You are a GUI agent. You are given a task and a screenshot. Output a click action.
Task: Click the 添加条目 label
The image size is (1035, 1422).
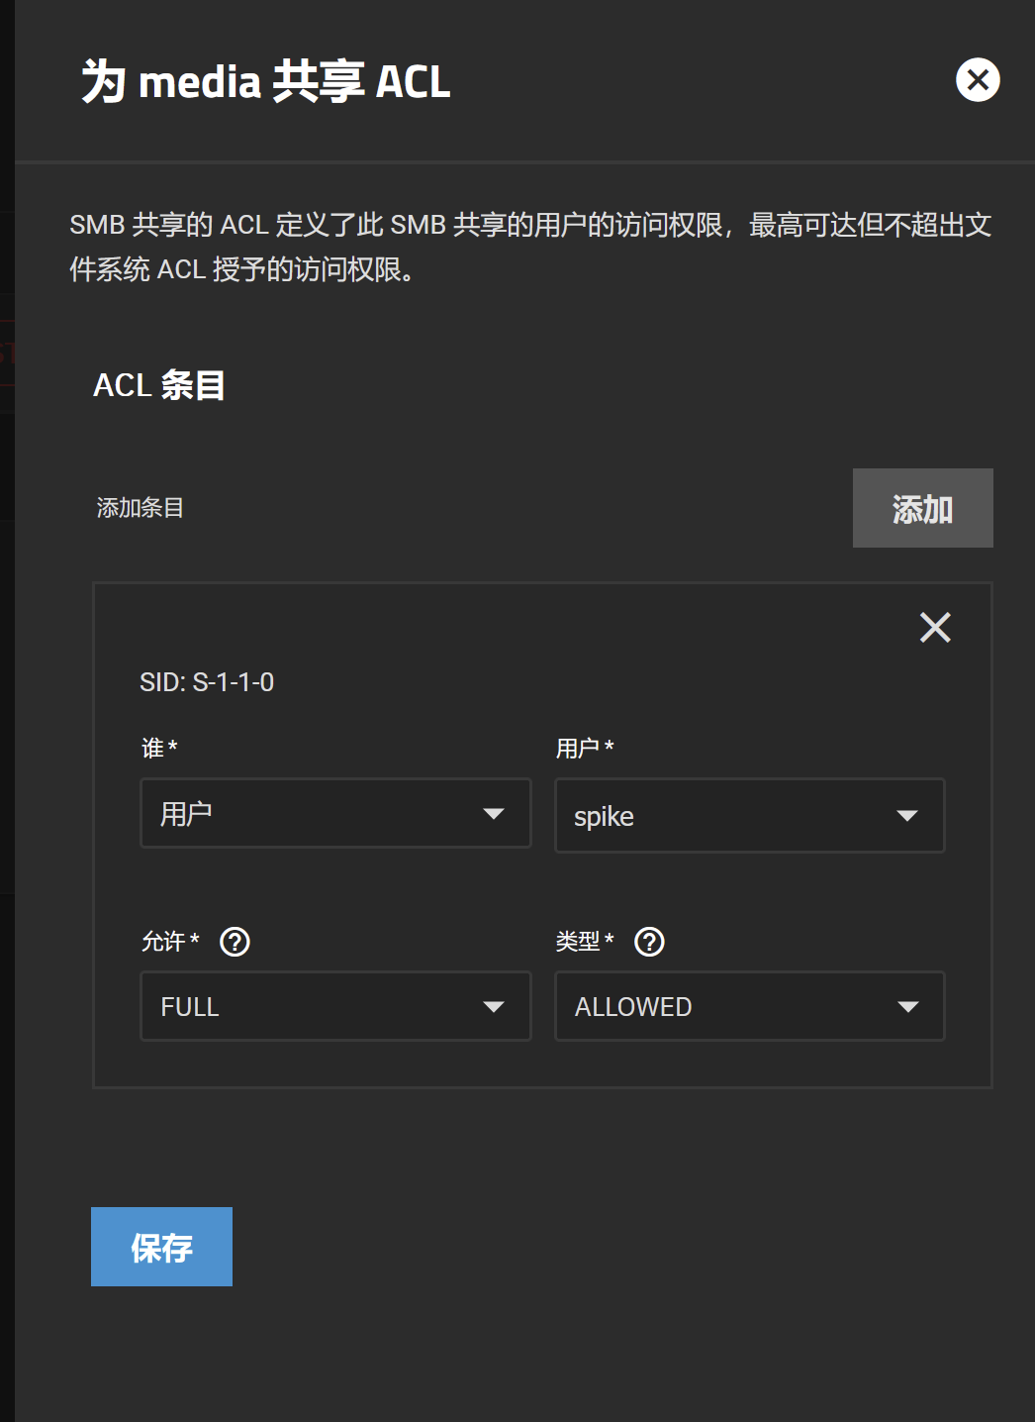tap(140, 508)
